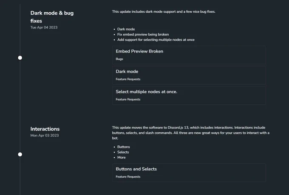This screenshot has width=289, height=195.
Task: Click the Interactions changelog heading
Action: point(45,129)
